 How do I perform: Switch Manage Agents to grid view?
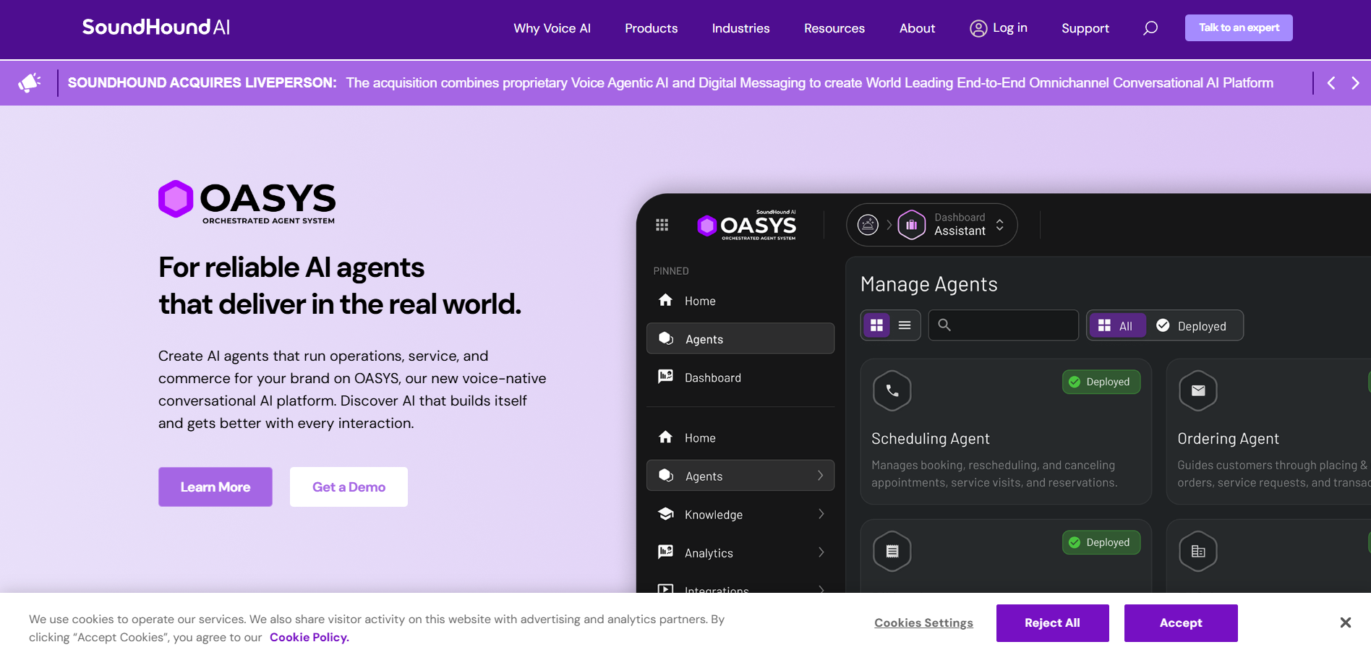(876, 325)
